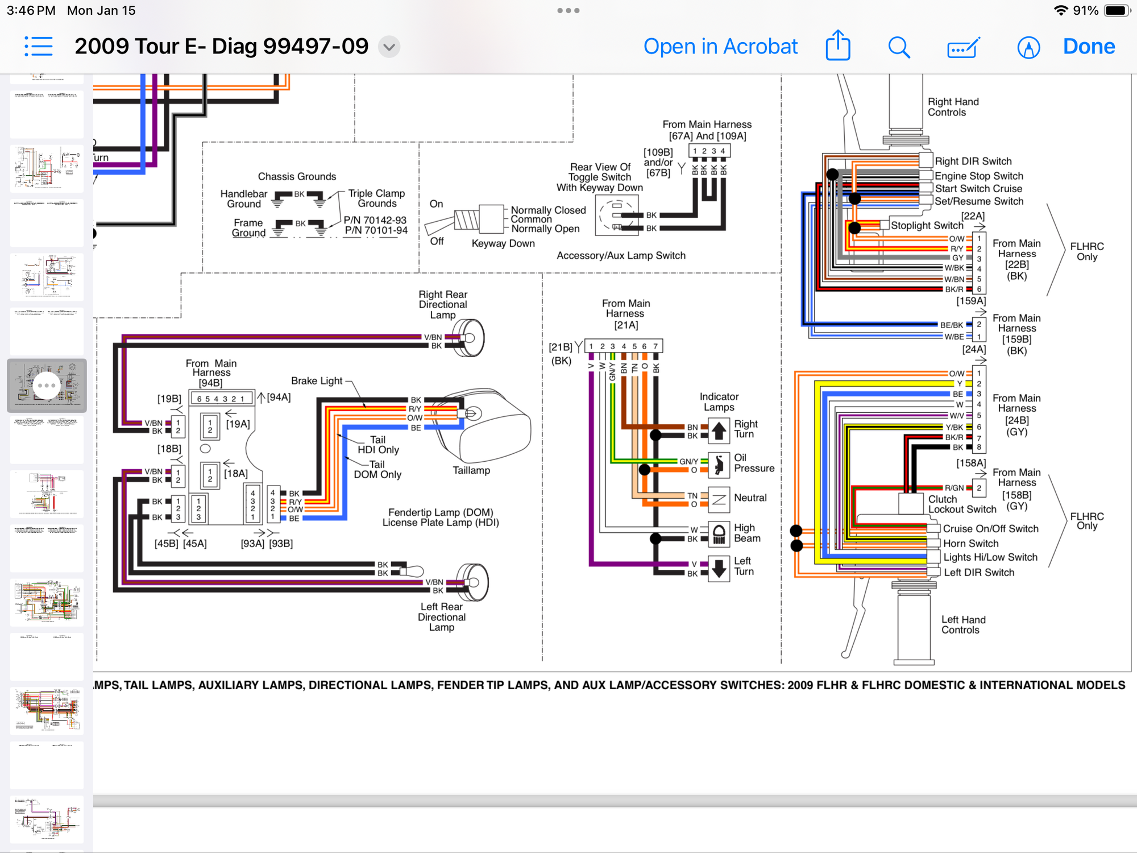Tap the three-dot multitasking indicator at top

click(568, 11)
